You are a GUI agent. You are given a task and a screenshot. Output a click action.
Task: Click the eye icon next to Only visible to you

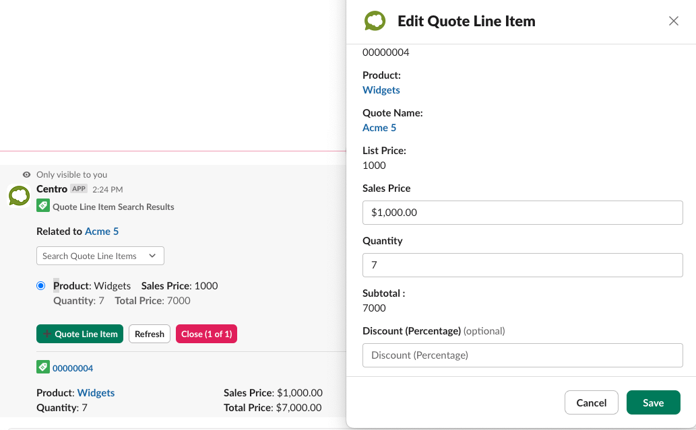click(26, 174)
